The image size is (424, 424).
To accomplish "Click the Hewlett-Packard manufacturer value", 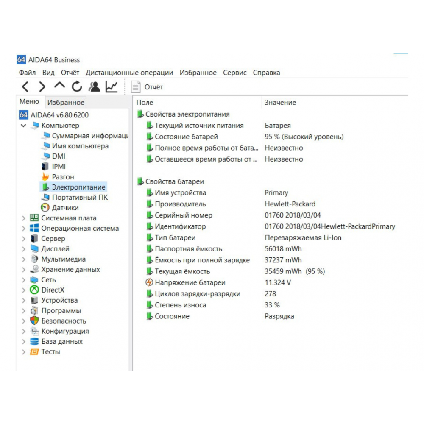I will click(x=290, y=204).
